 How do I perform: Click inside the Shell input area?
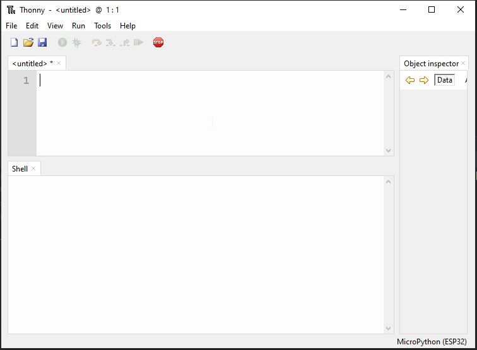coord(196,252)
